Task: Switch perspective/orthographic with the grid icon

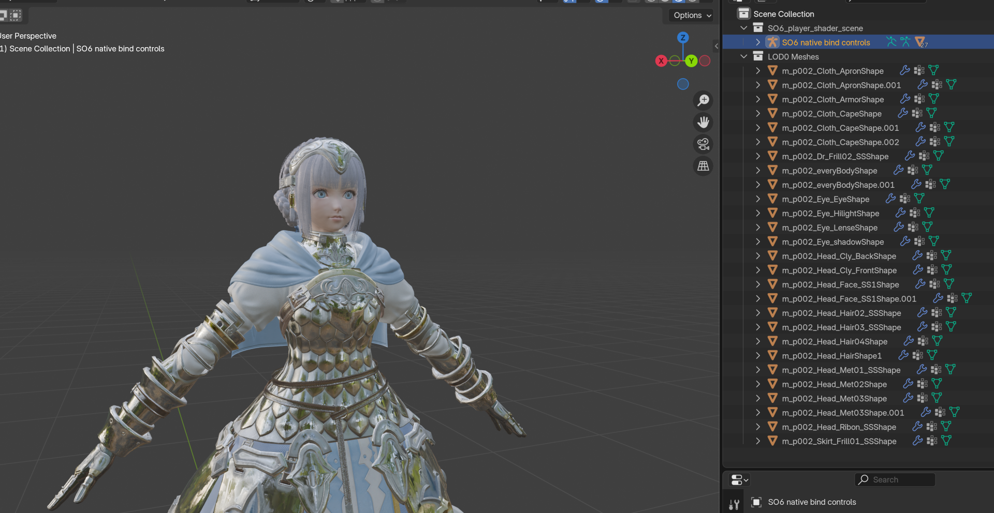Action: click(703, 166)
